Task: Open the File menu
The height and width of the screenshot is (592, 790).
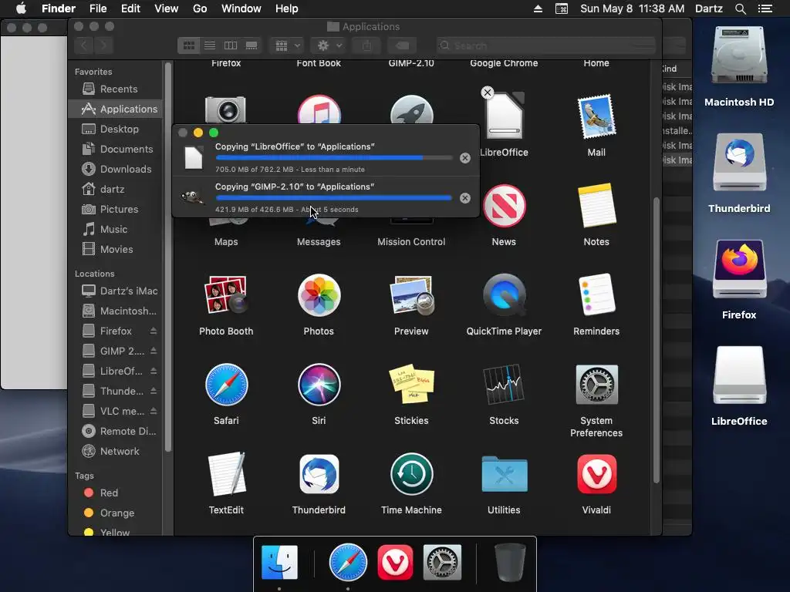Action: pos(98,8)
